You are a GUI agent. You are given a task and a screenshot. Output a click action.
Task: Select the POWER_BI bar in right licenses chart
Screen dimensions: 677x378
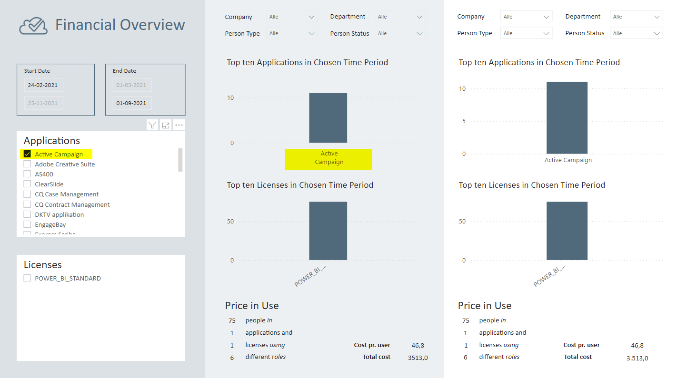[567, 231]
